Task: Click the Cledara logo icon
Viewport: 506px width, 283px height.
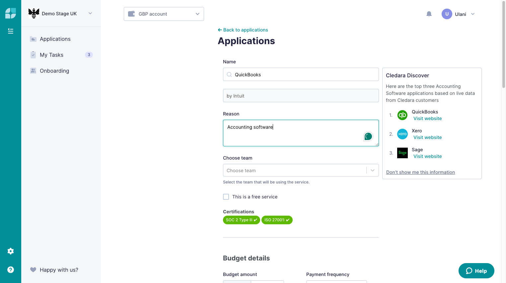Action: tap(11, 13)
